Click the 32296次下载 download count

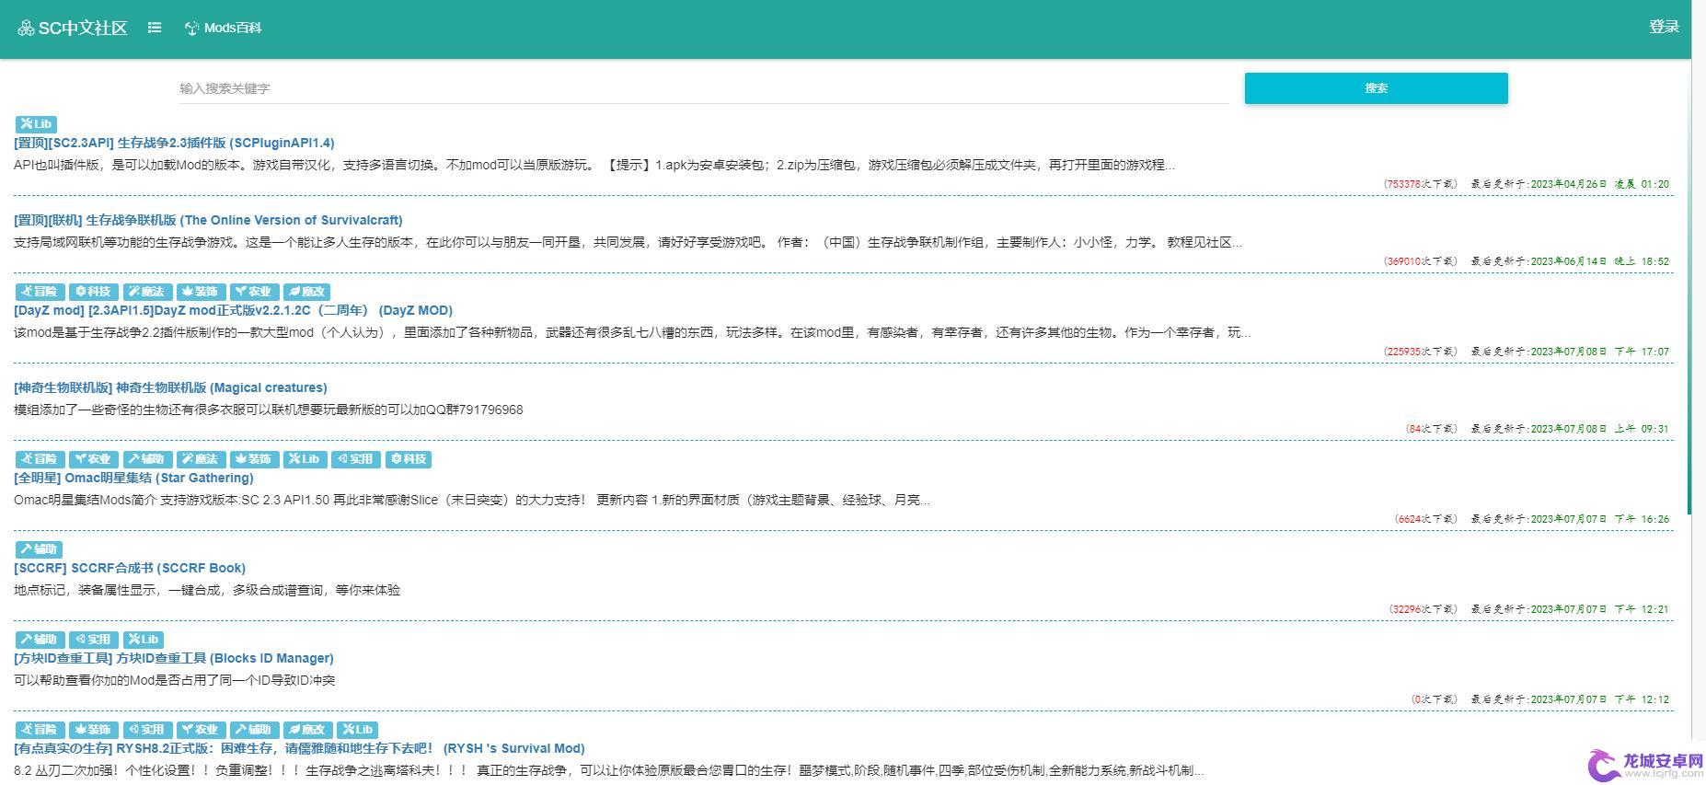[1424, 609]
